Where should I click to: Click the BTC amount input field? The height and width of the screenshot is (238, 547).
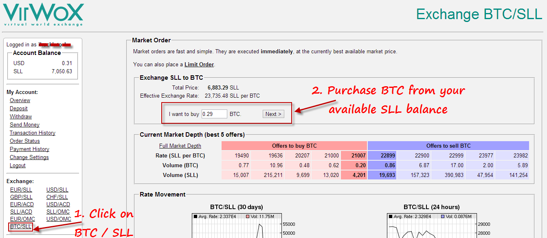[214, 114]
